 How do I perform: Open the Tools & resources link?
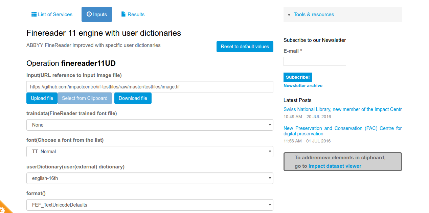[314, 15]
